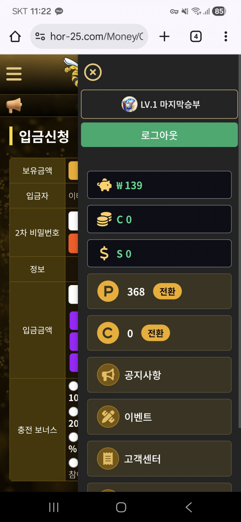Select the bottom 참여 bonus radio option
Image resolution: width=241 pixels, height=522 pixels.
point(74,462)
